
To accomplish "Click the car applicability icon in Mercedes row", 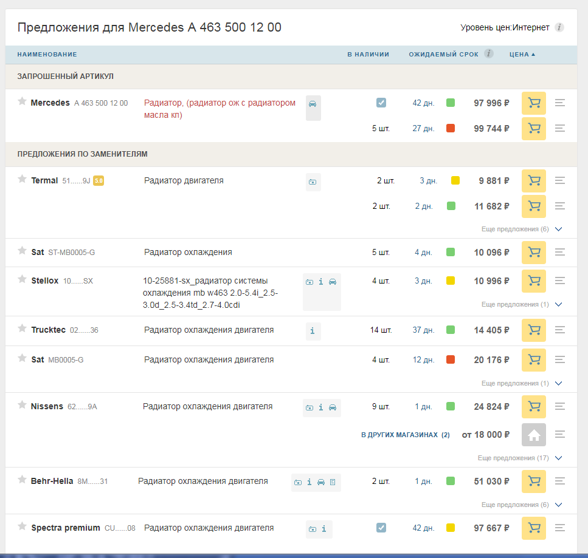I will tap(313, 104).
